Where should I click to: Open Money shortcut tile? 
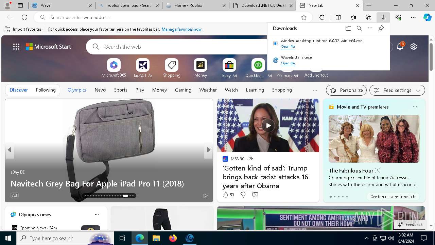pyautogui.click(x=201, y=68)
